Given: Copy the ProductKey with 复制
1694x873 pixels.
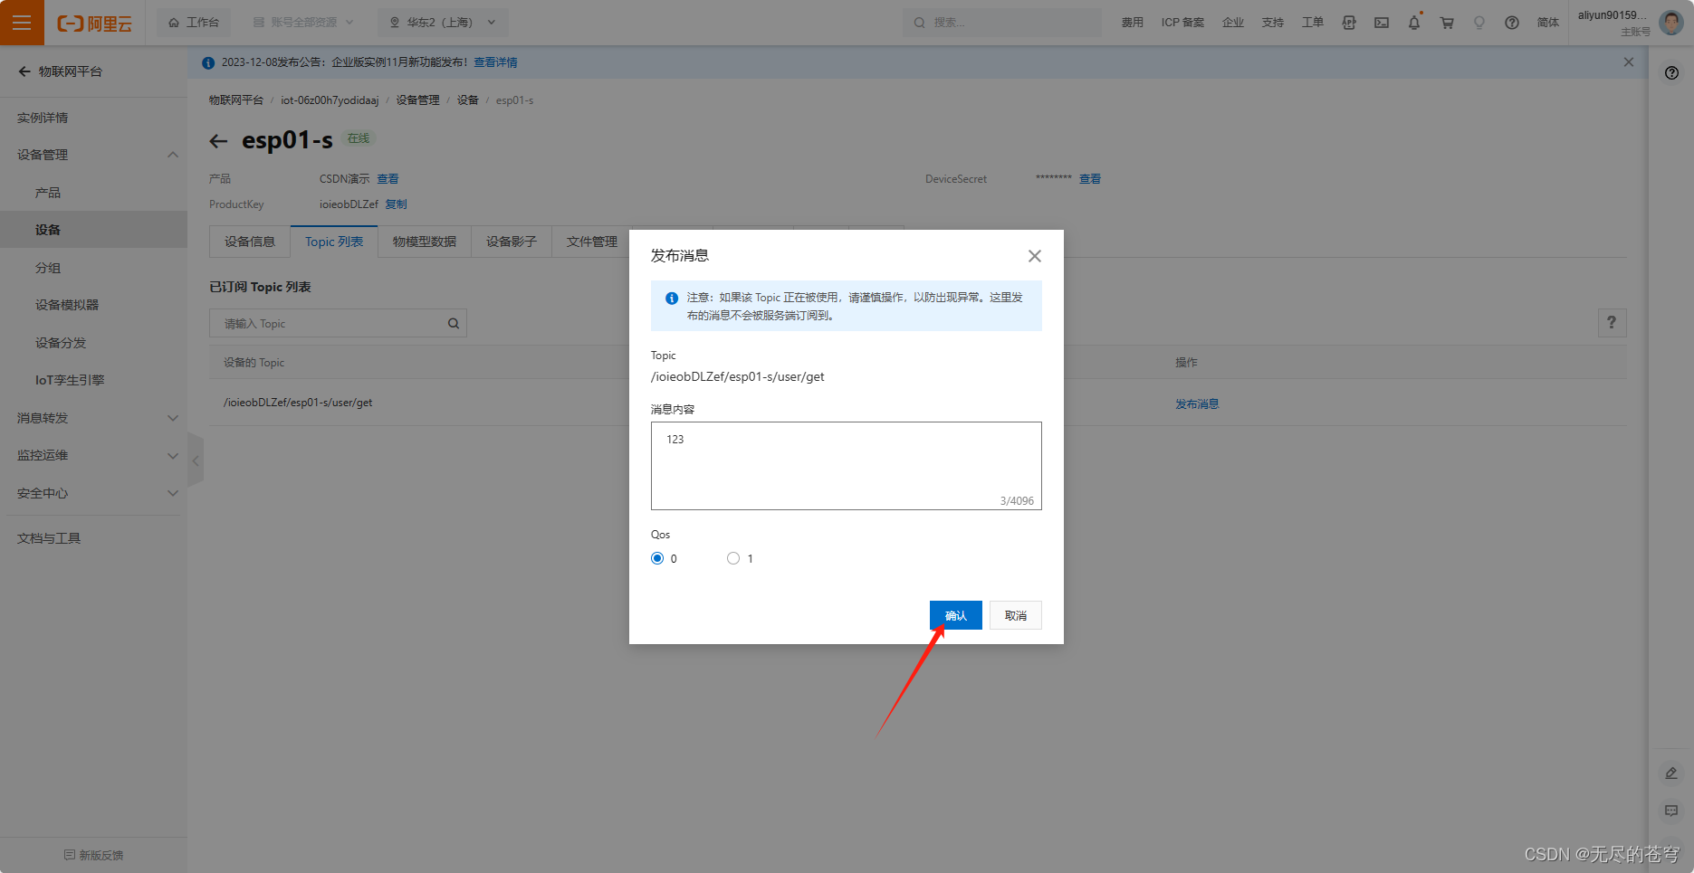Looking at the screenshot, I should [x=396, y=204].
